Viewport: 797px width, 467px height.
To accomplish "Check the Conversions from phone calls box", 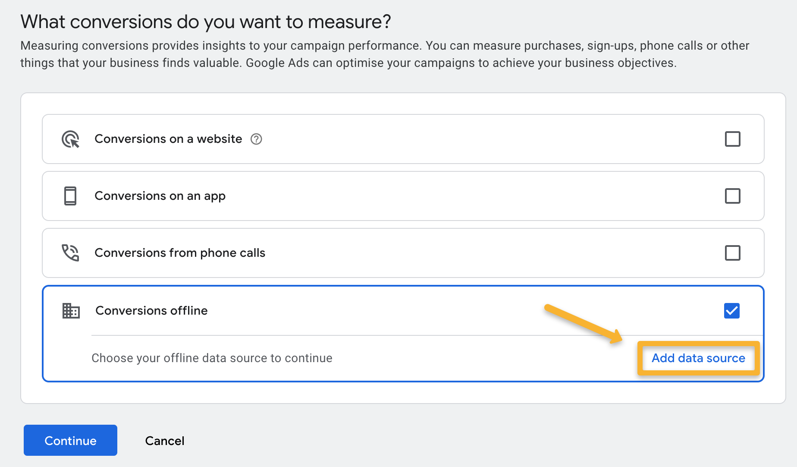I will [x=732, y=253].
